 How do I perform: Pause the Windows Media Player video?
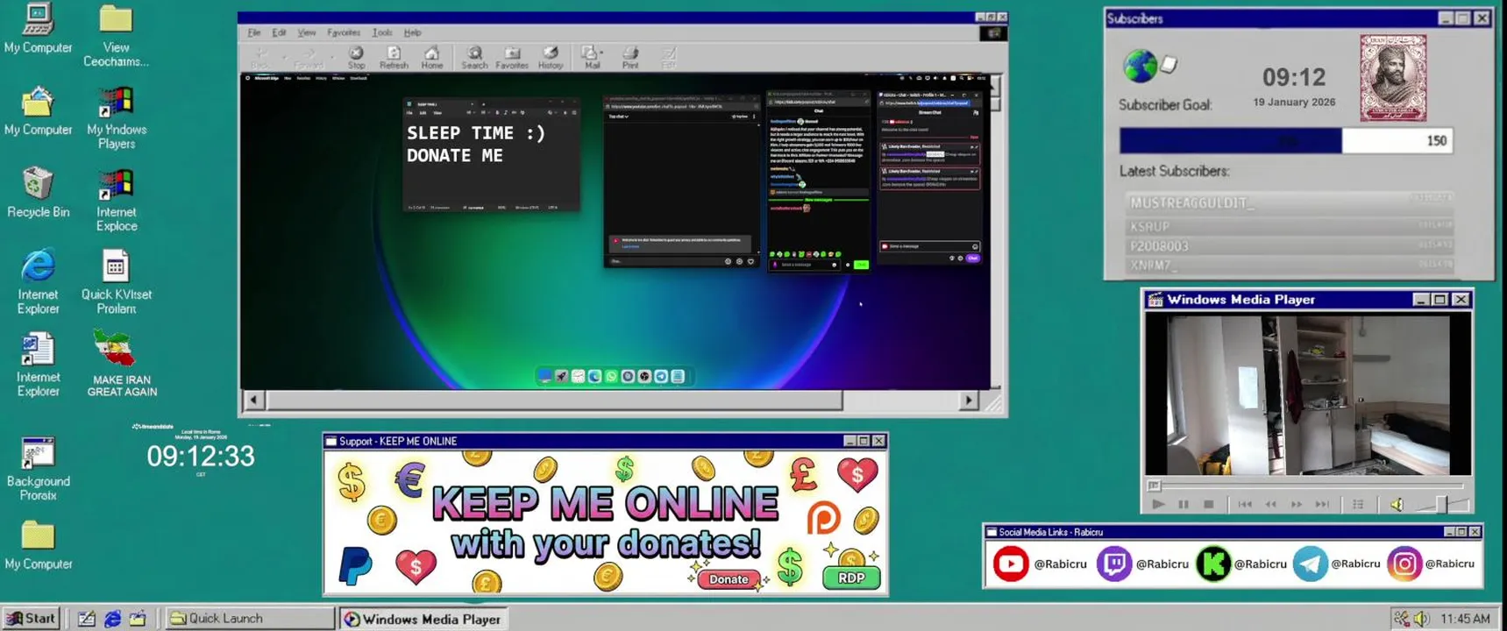tap(1184, 505)
